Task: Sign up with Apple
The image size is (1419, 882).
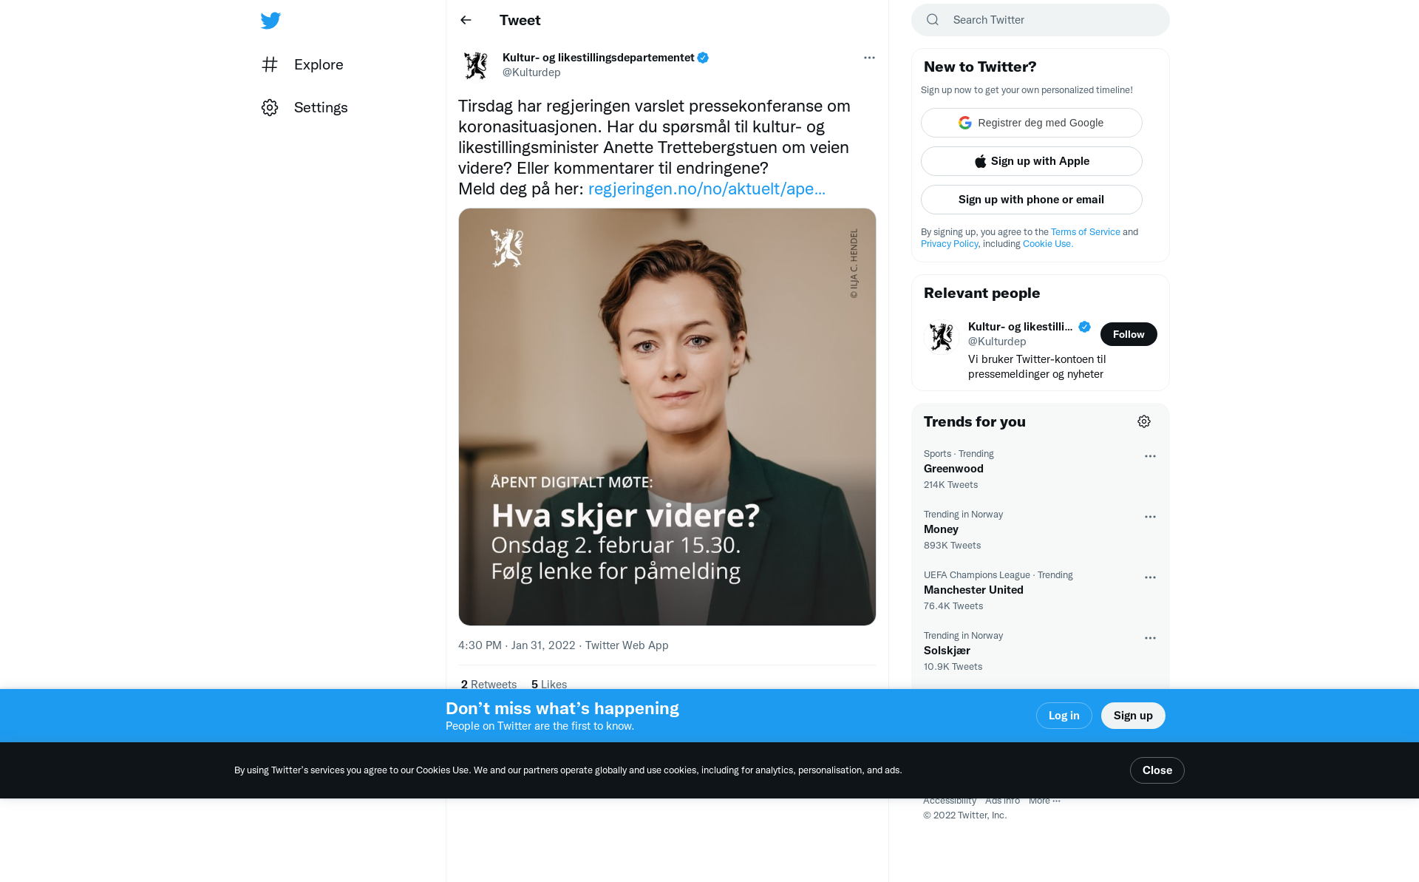Action: [1031, 161]
